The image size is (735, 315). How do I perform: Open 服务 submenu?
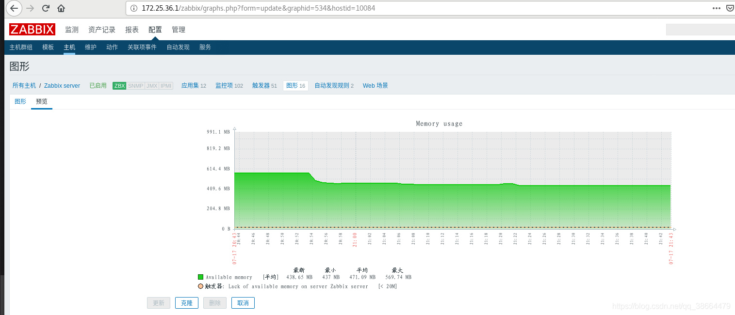[x=205, y=47]
